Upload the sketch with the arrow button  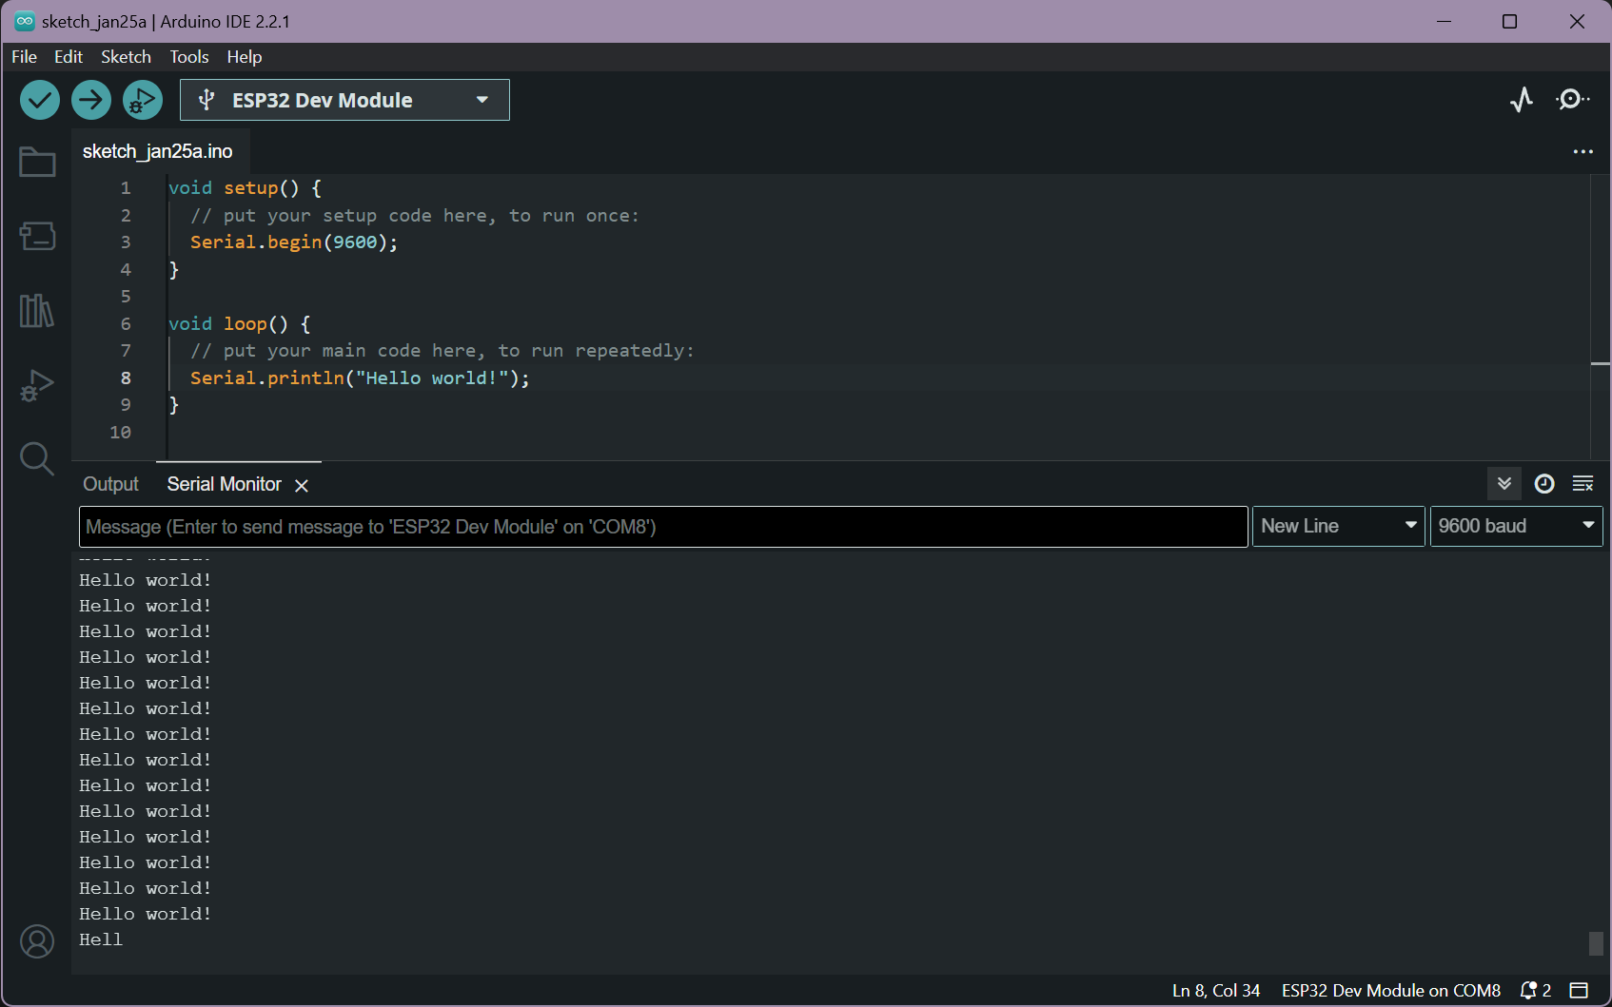pos(91,100)
